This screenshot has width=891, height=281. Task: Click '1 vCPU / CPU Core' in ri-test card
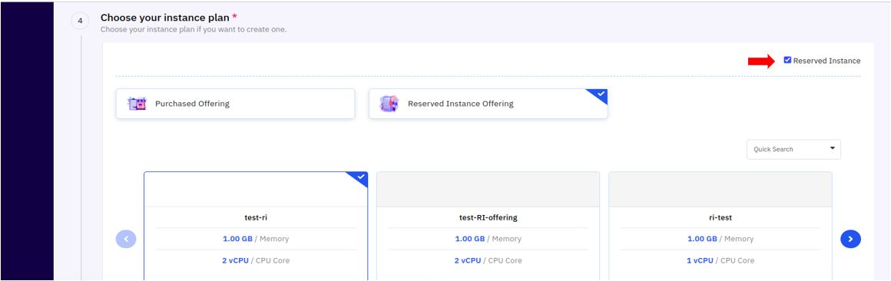click(x=720, y=260)
